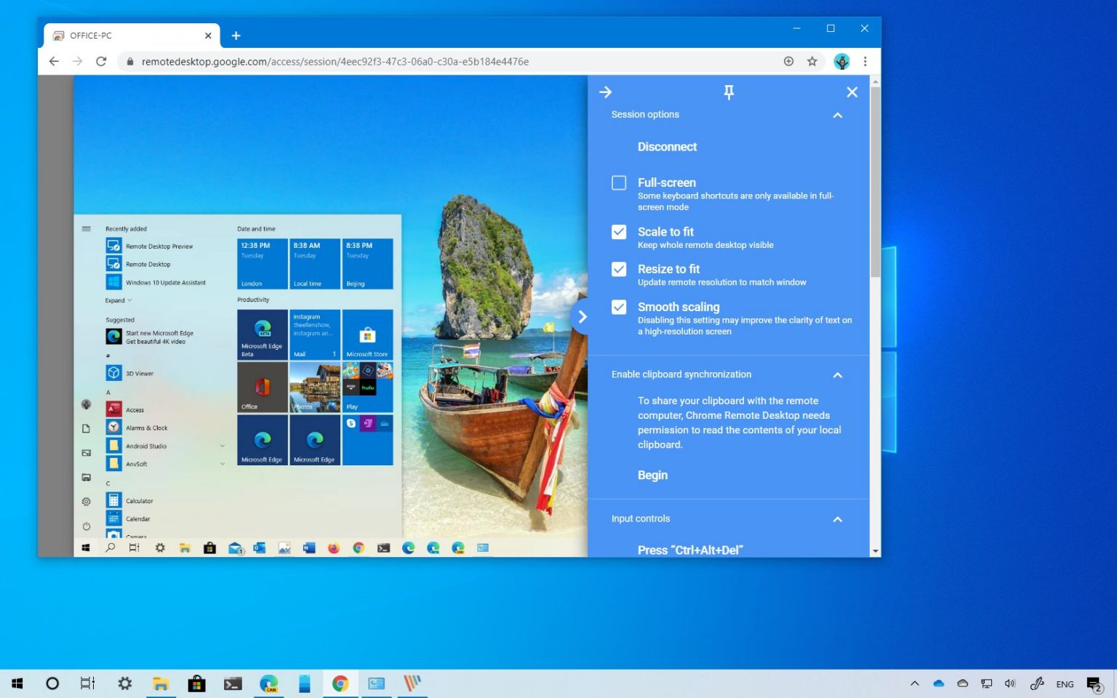
Task: Open the Terminal on the local taskbar
Action: (x=233, y=683)
